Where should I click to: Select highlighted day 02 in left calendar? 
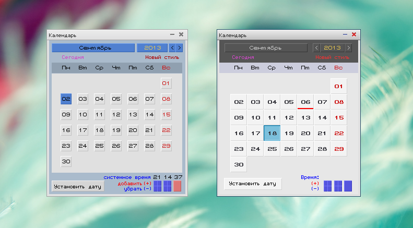tap(66, 99)
